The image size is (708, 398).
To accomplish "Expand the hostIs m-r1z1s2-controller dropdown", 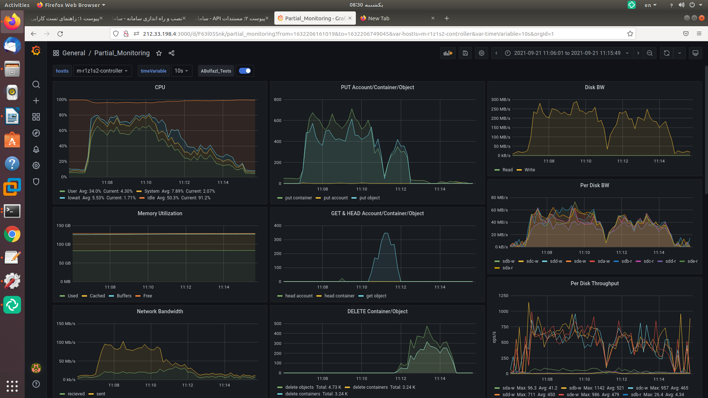I will [x=102, y=71].
